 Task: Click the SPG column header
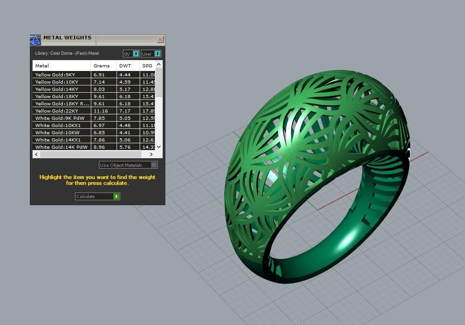[147, 66]
